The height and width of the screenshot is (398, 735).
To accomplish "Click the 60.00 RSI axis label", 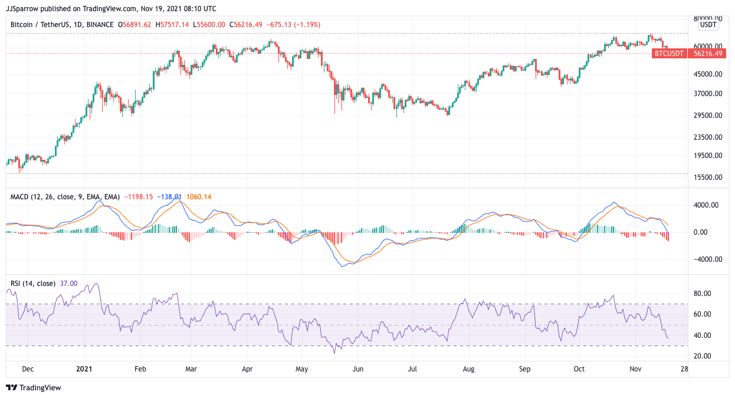I will (702, 314).
